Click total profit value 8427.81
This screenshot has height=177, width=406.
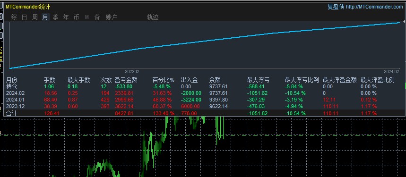125,113
